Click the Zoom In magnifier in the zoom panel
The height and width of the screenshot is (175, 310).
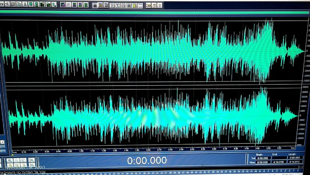tap(10, 160)
